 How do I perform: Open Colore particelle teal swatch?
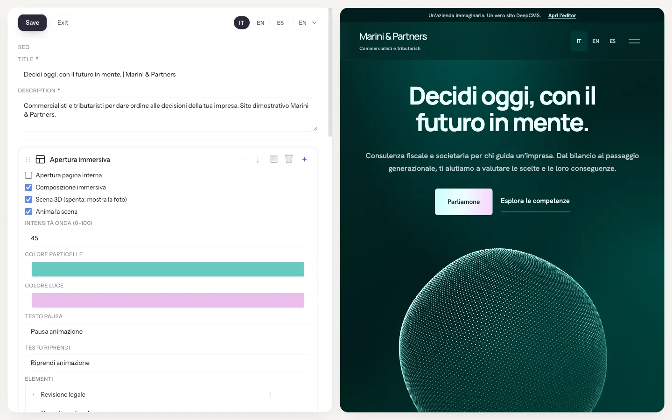pyautogui.click(x=168, y=269)
